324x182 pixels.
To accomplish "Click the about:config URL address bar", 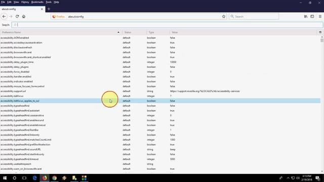I will 138,17.
